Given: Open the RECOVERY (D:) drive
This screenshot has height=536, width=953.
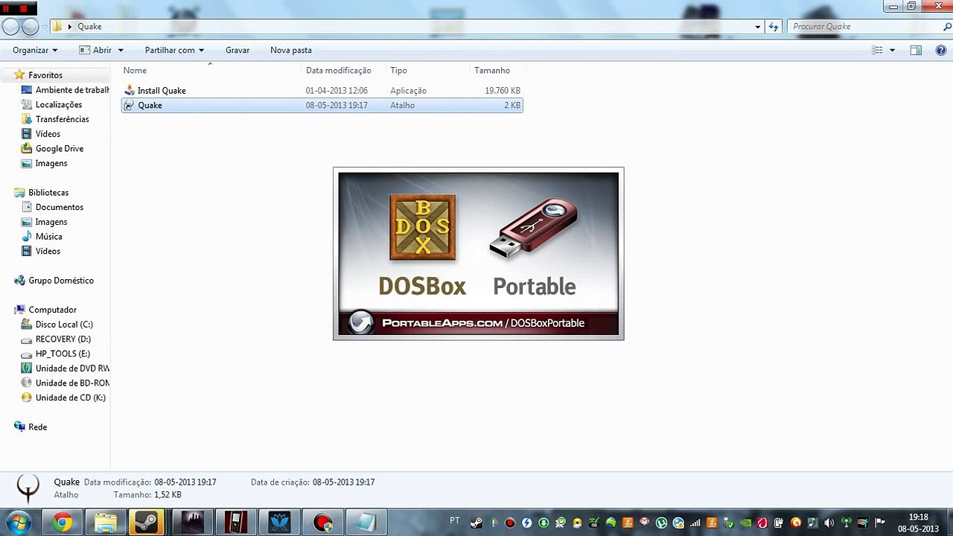Looking at the screenshot, I should click(x=63, y=339).
